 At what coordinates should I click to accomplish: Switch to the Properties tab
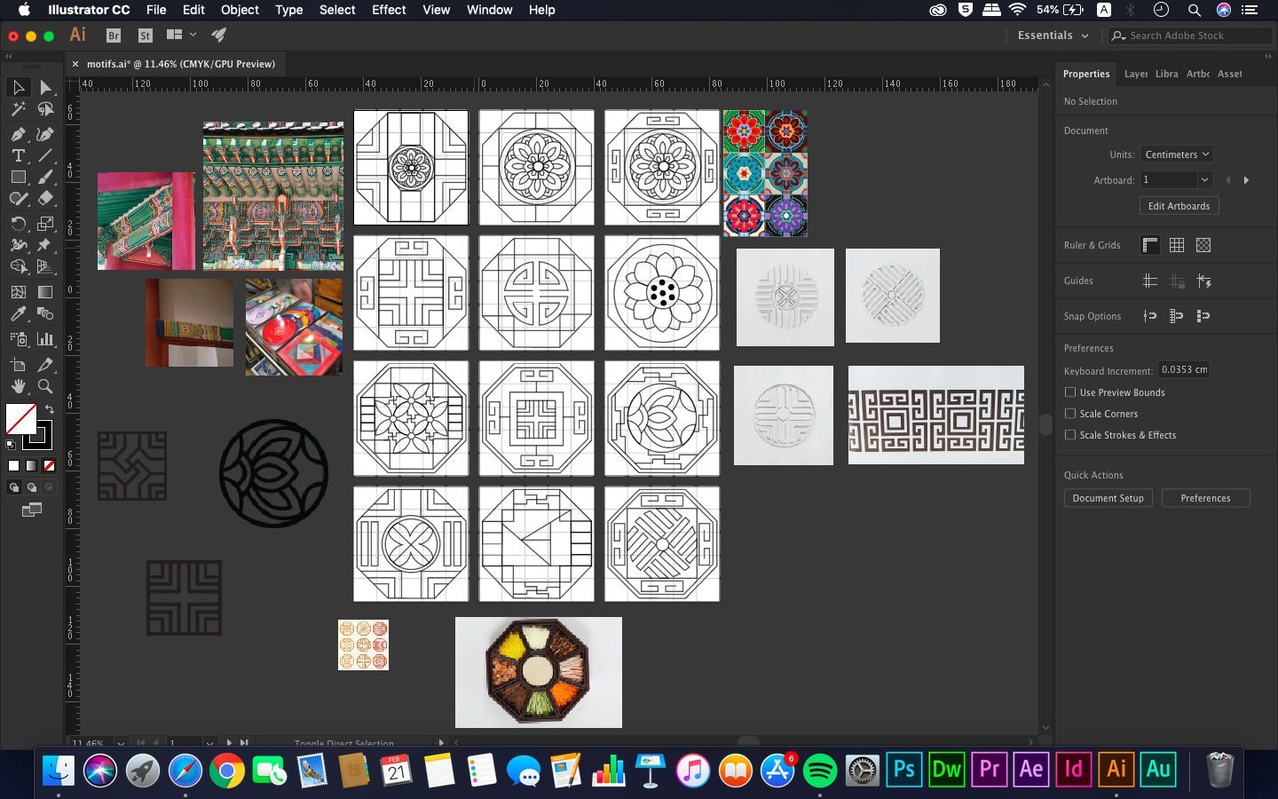coord(1086,74)
